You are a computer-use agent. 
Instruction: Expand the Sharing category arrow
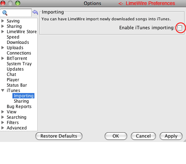2,26
